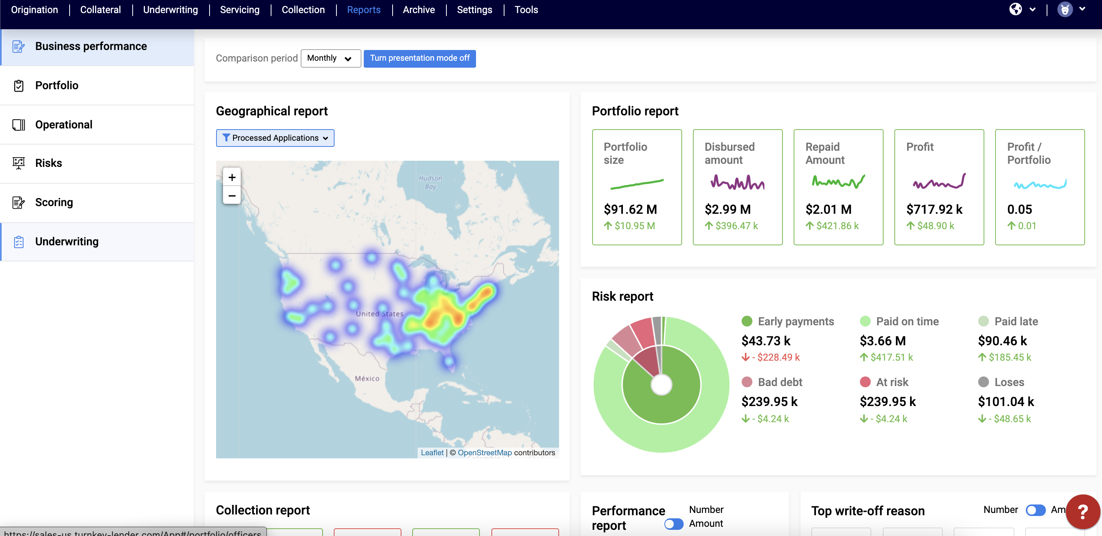Screen dimensions: 1102x536
Task: Turn presentation mode off
Action: (x=419, y=58)
